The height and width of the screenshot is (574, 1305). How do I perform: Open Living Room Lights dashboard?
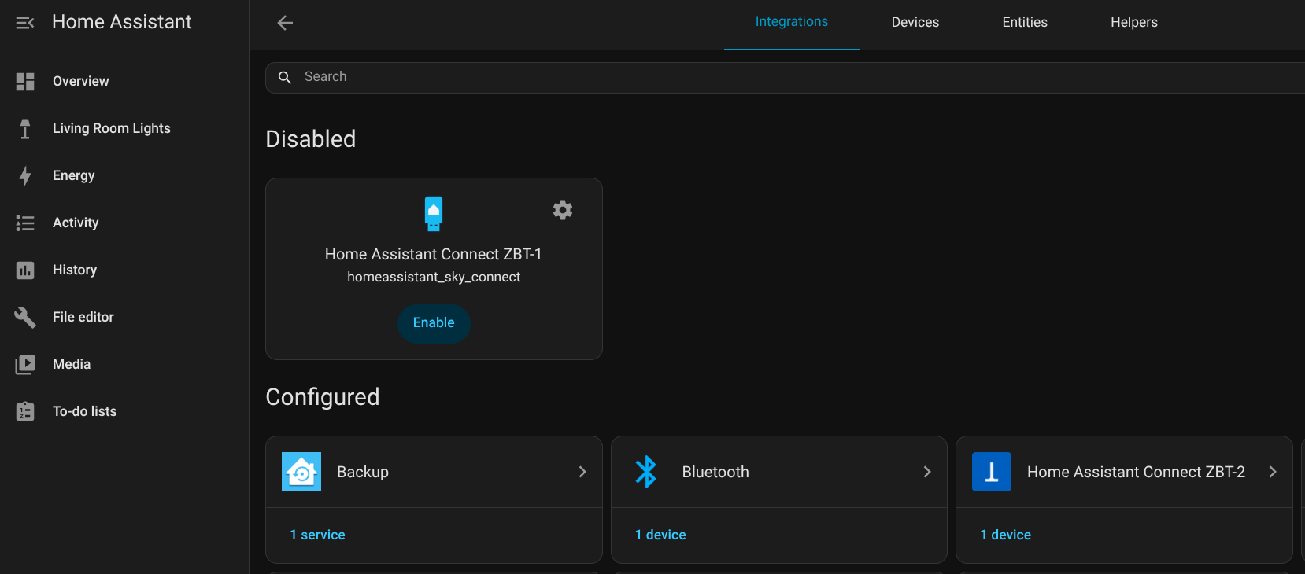point(111,128)
